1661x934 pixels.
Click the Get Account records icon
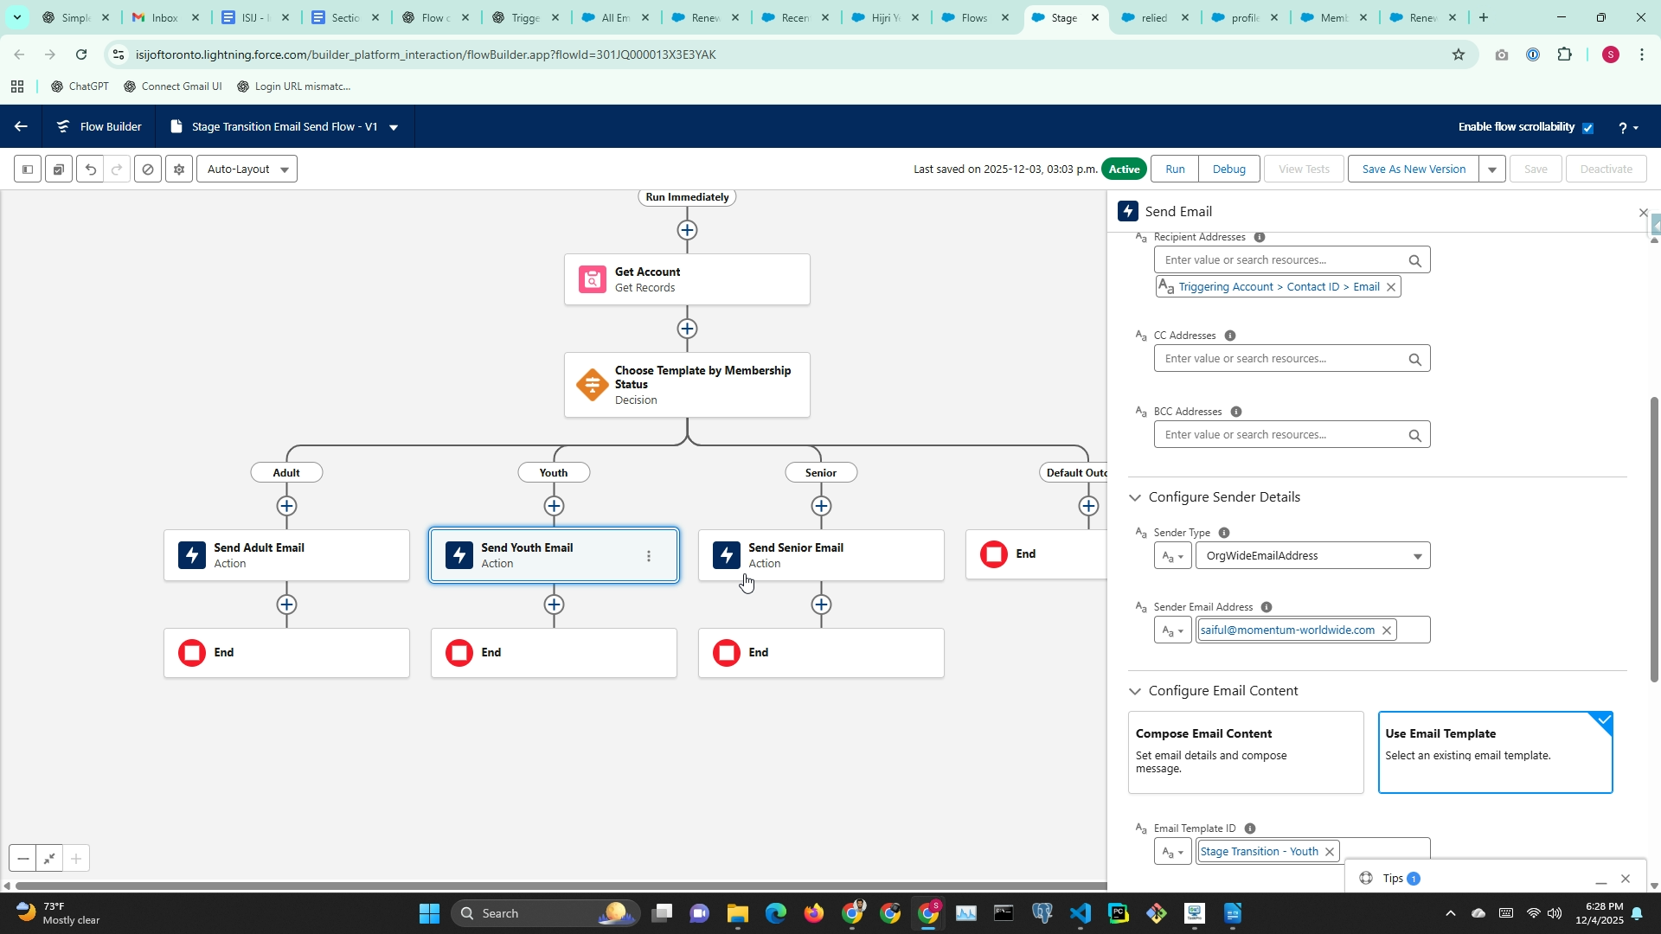[592, 279]
